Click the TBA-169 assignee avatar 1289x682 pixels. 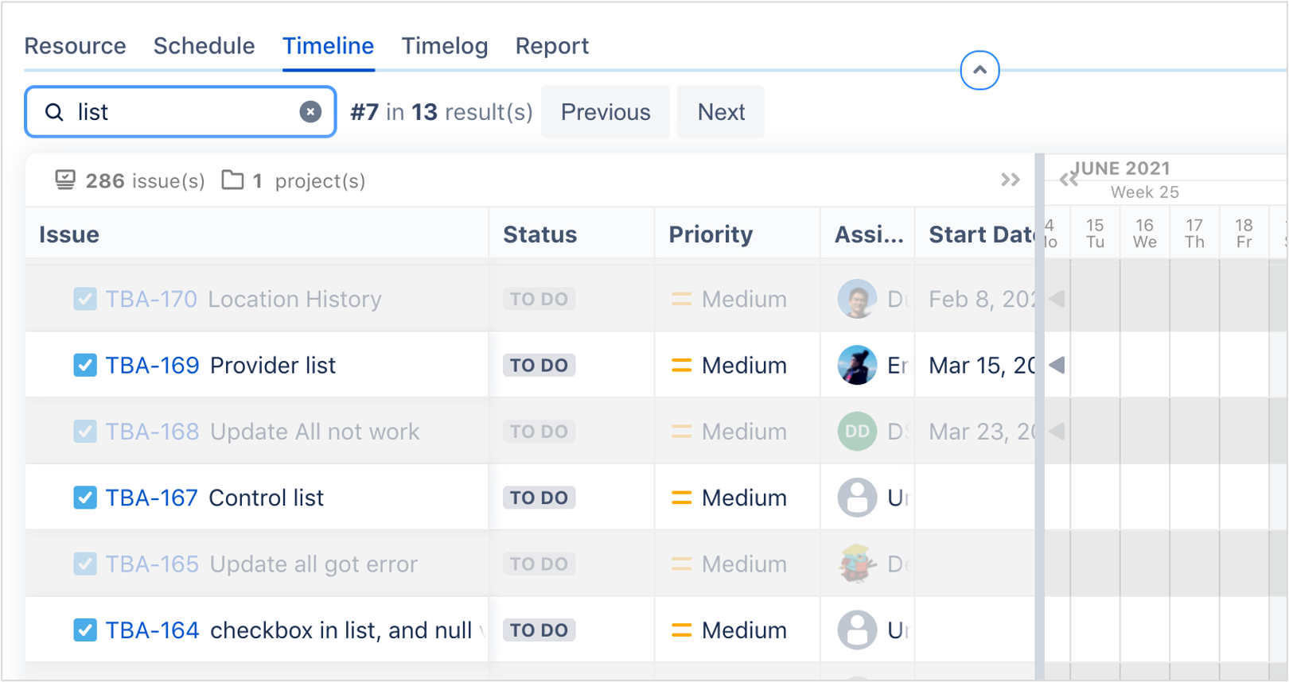857,366
